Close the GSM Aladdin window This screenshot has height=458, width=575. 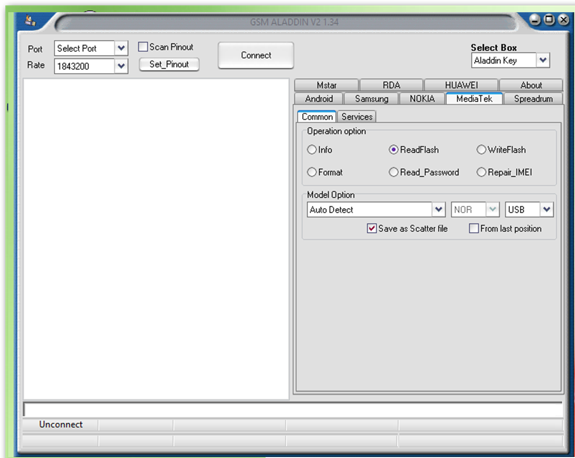[x=563, y=19]
